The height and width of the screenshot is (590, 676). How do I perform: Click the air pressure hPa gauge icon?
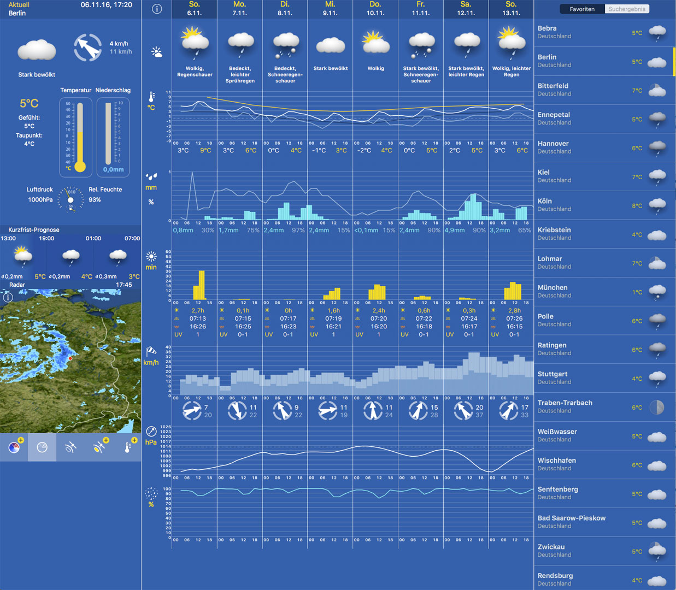point(151,431)
